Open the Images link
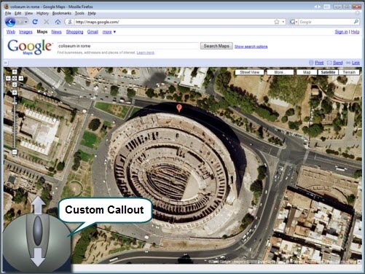The height and width of the screenshot is (274, 365). tap(25, 32)
